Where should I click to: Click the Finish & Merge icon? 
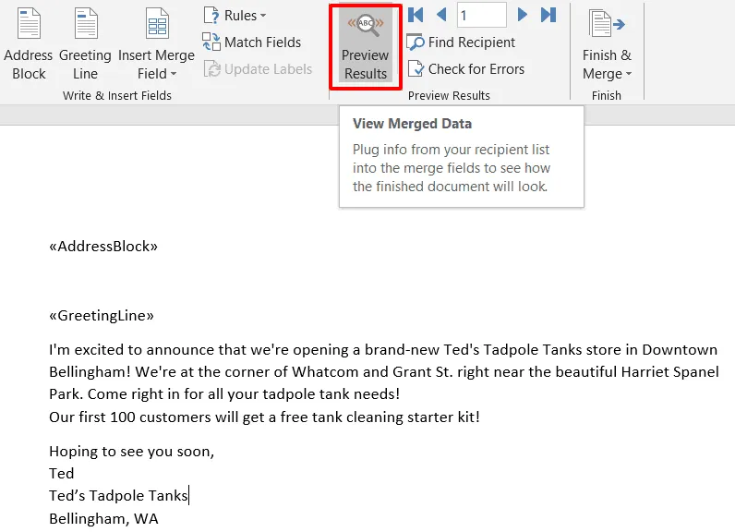607,23
